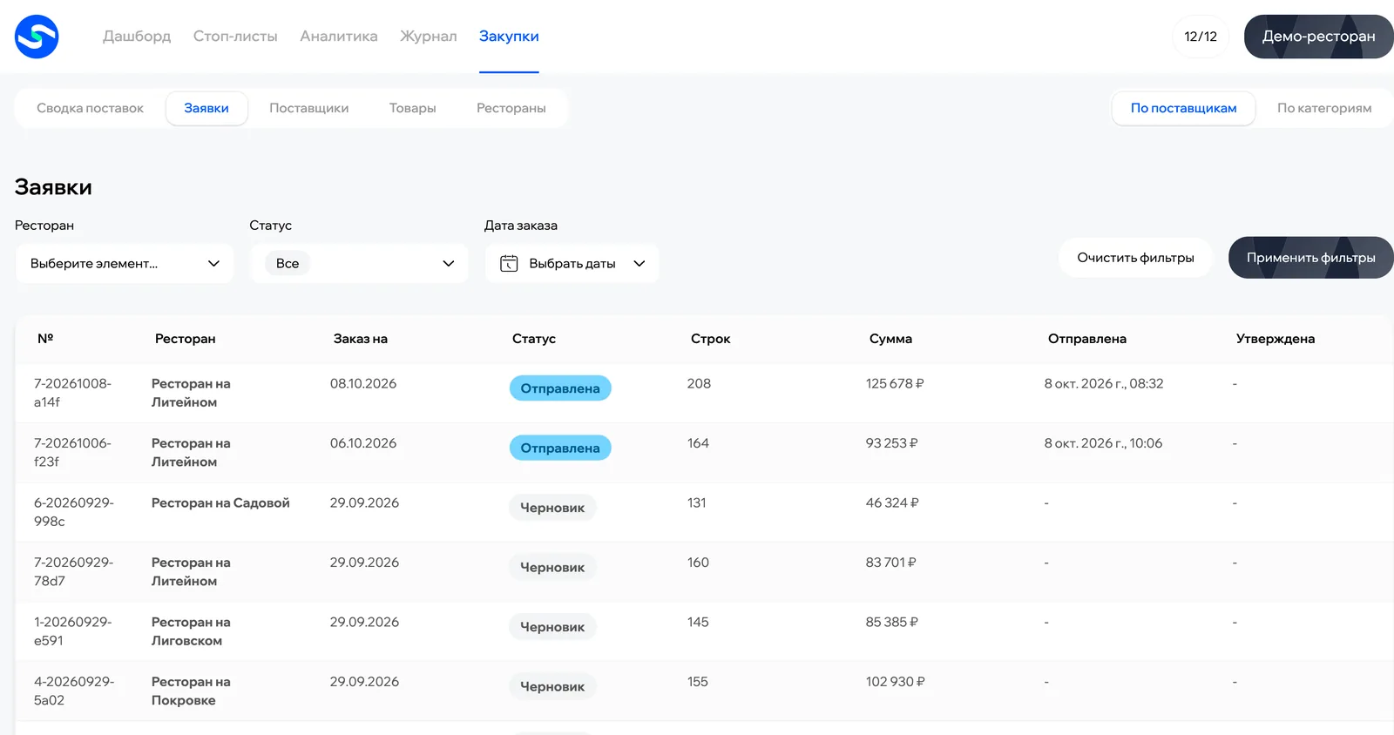
Task: Expand the Ресторан filter dropdown
Action: click(125, 264)
